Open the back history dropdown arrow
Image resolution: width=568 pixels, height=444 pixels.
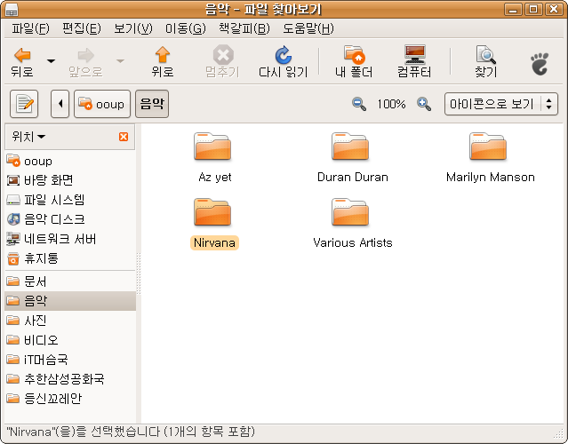point(51,61)
